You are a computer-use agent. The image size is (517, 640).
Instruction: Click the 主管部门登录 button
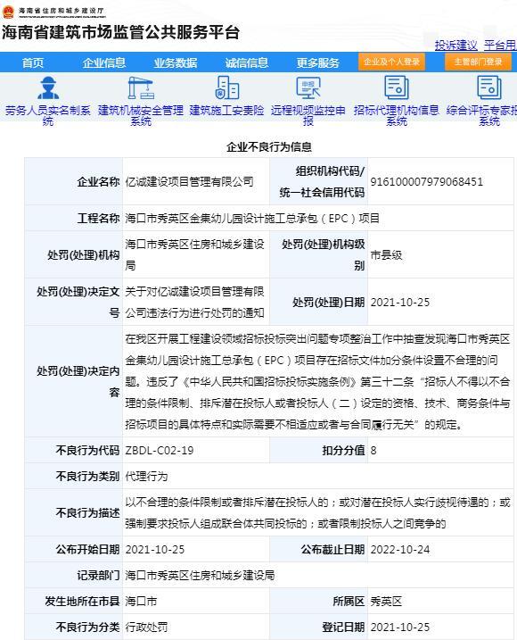coord(478,62)
